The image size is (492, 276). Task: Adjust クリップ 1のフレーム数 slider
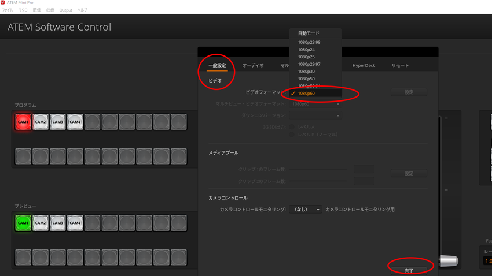point(318,169)
